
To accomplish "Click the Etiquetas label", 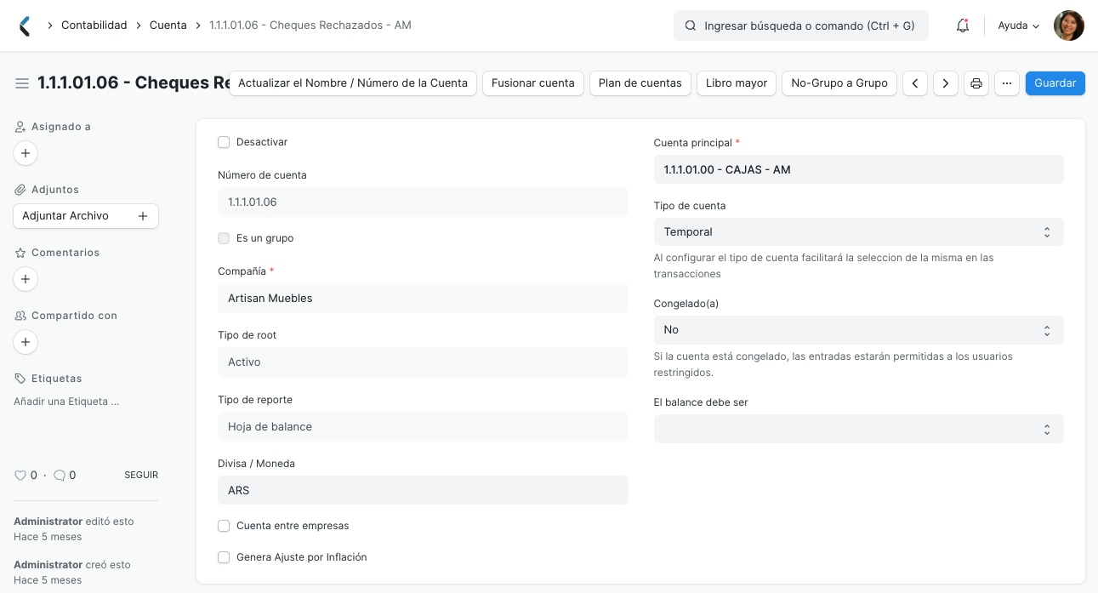I will [x=57, y=379].
